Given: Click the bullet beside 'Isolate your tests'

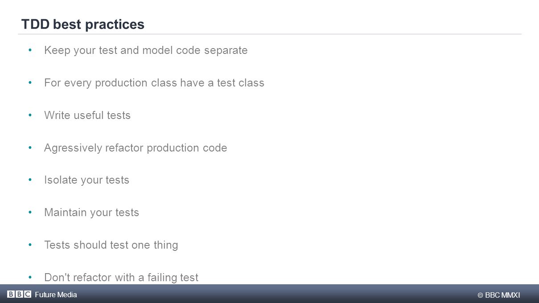Looking at the screenshot, I should pos(30,180).
